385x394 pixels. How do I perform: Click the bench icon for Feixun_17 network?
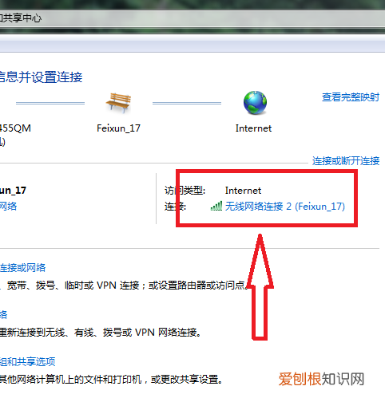click(118, 103)
